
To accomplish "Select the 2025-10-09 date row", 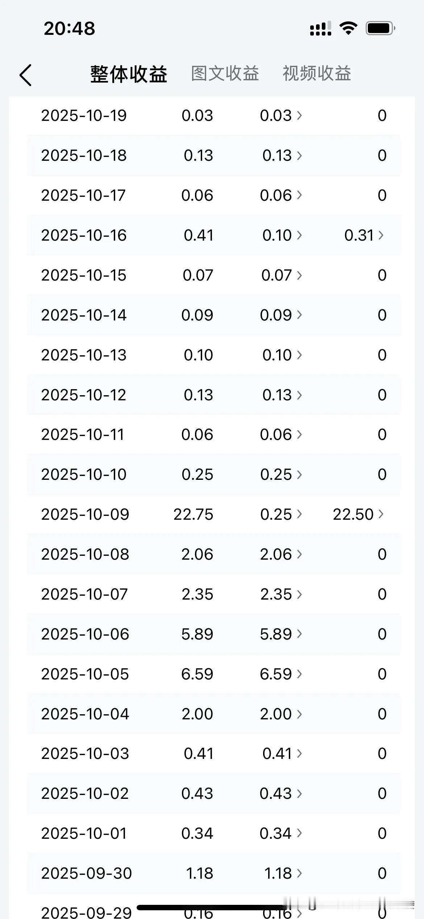I will click(85, 514).
